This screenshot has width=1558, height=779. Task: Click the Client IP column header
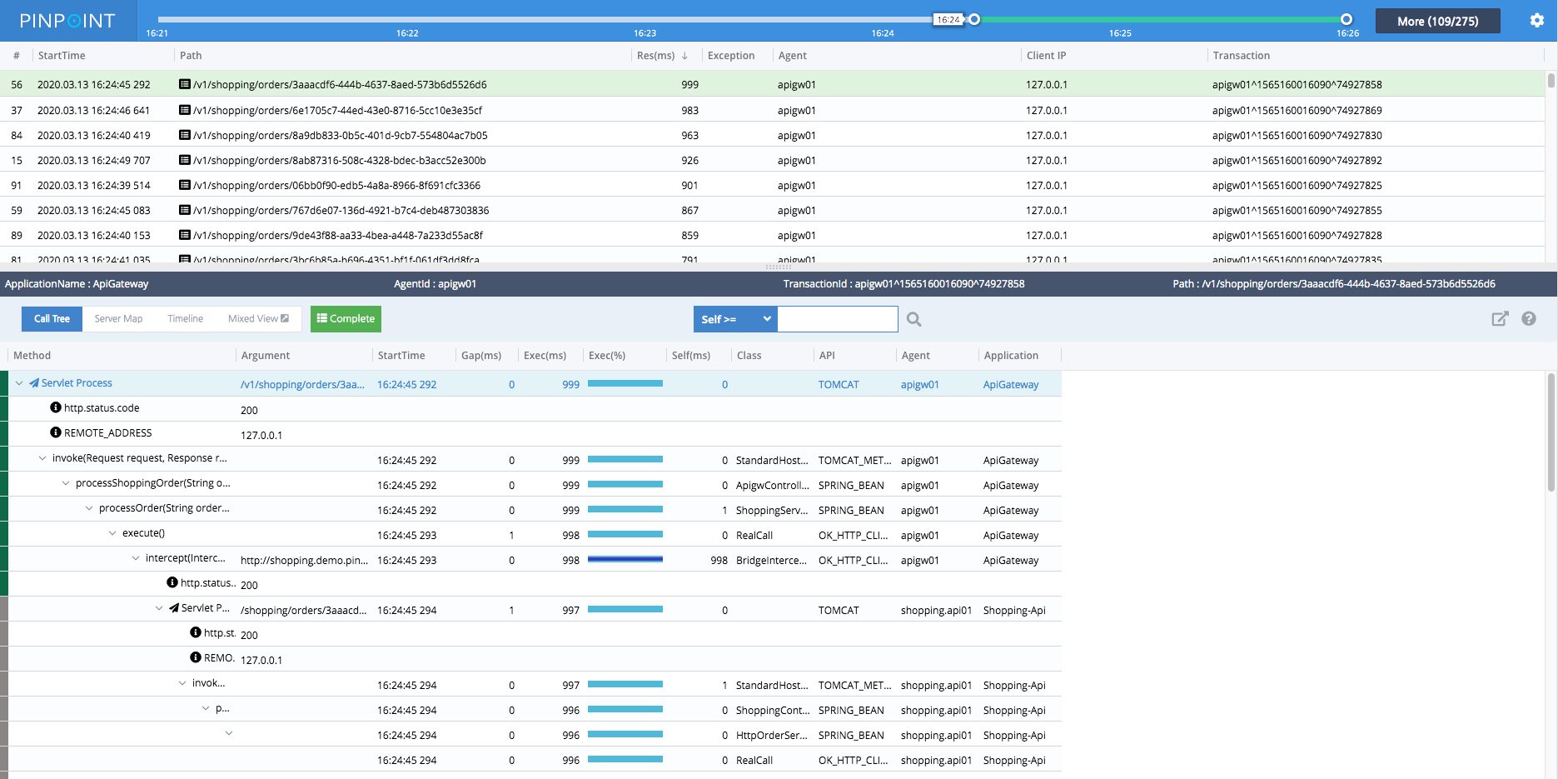1046,56
